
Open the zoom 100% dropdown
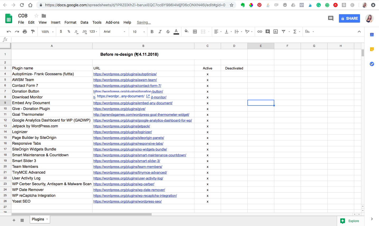click(47, 32)
